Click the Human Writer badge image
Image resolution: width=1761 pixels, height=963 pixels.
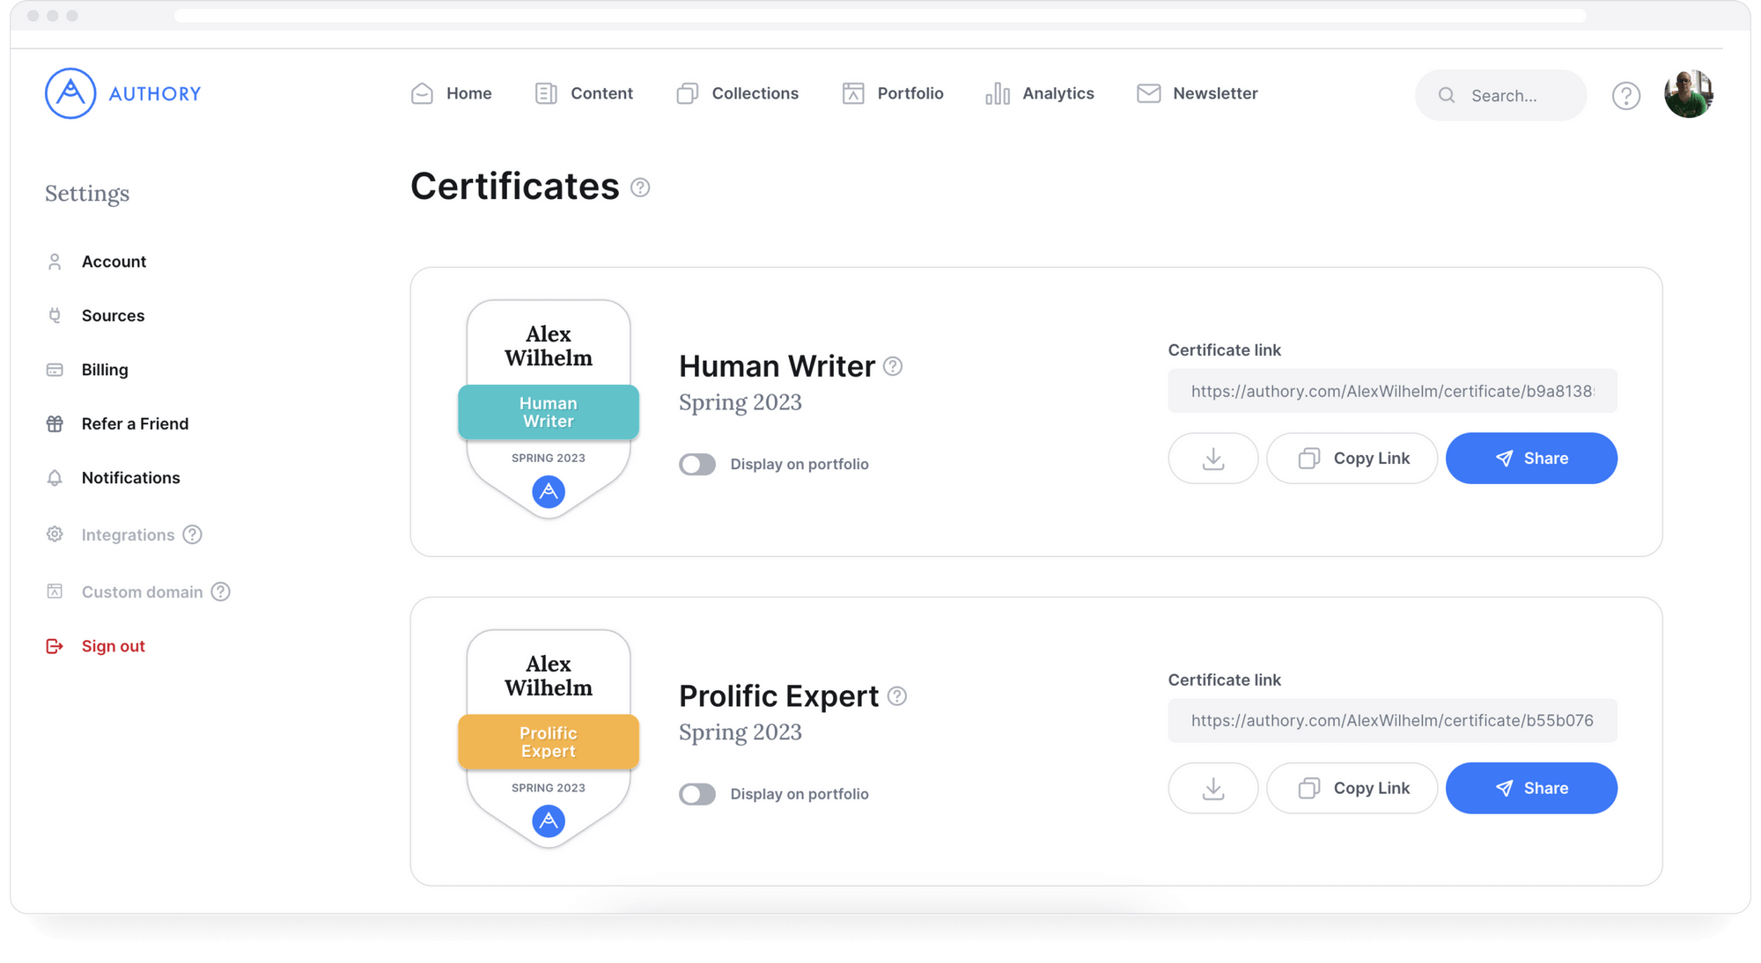(x=549, y=409)
